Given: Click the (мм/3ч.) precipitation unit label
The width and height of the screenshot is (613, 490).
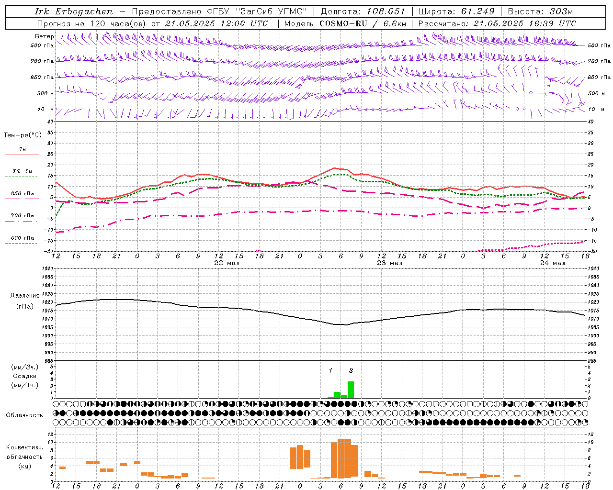Looking at the screenshot, I should (x=25, y=367).
